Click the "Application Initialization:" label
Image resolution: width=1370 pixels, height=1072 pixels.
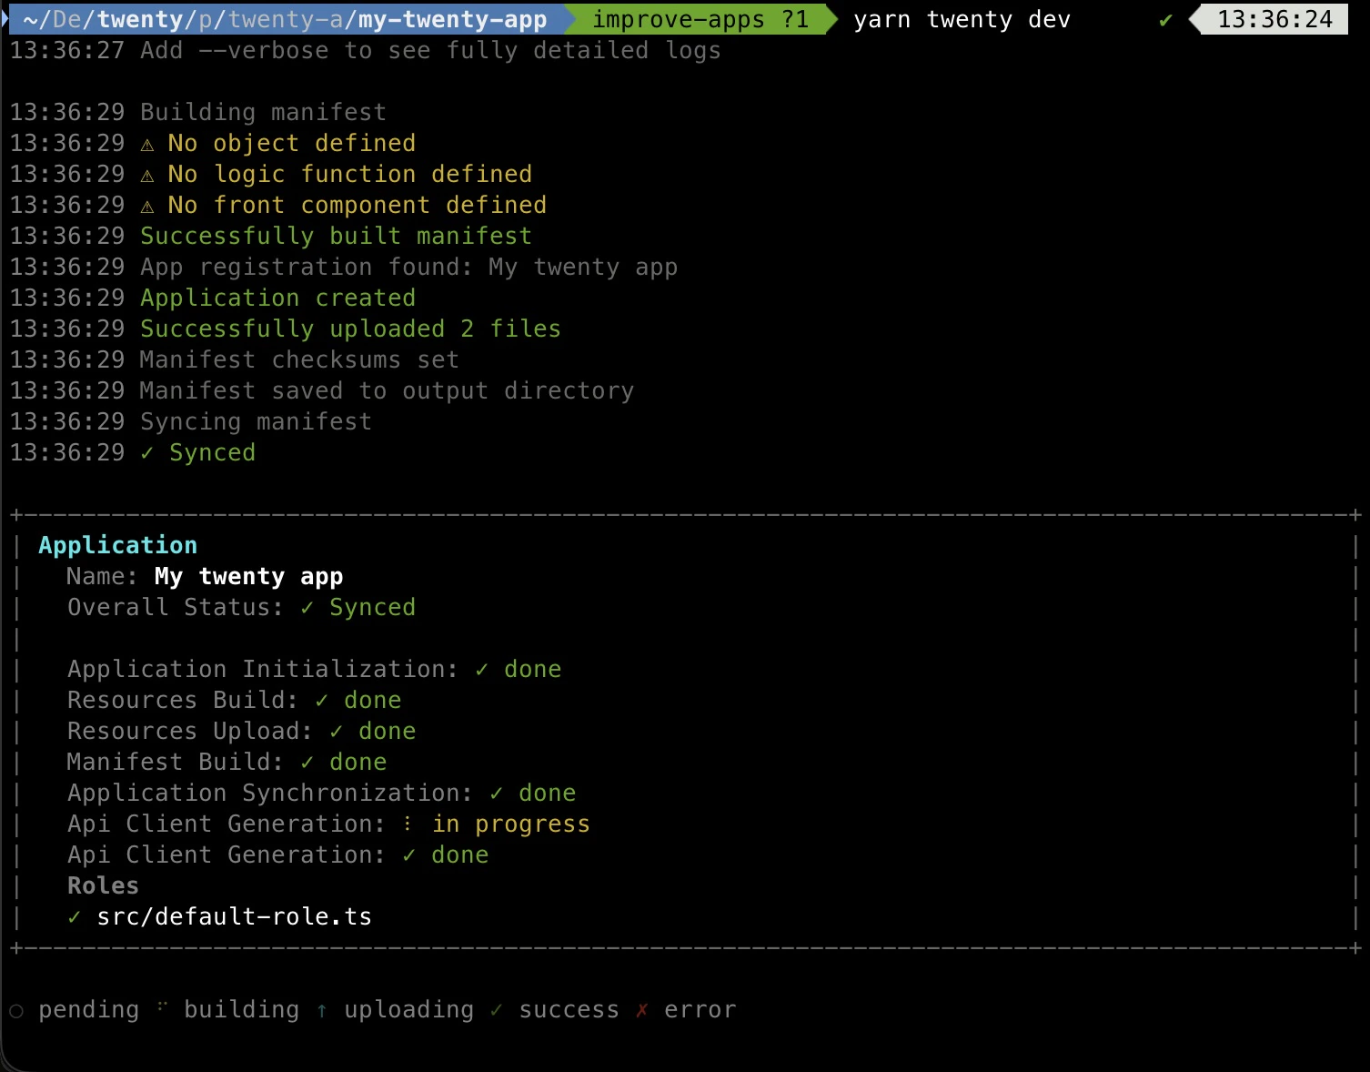pos(263,669)
